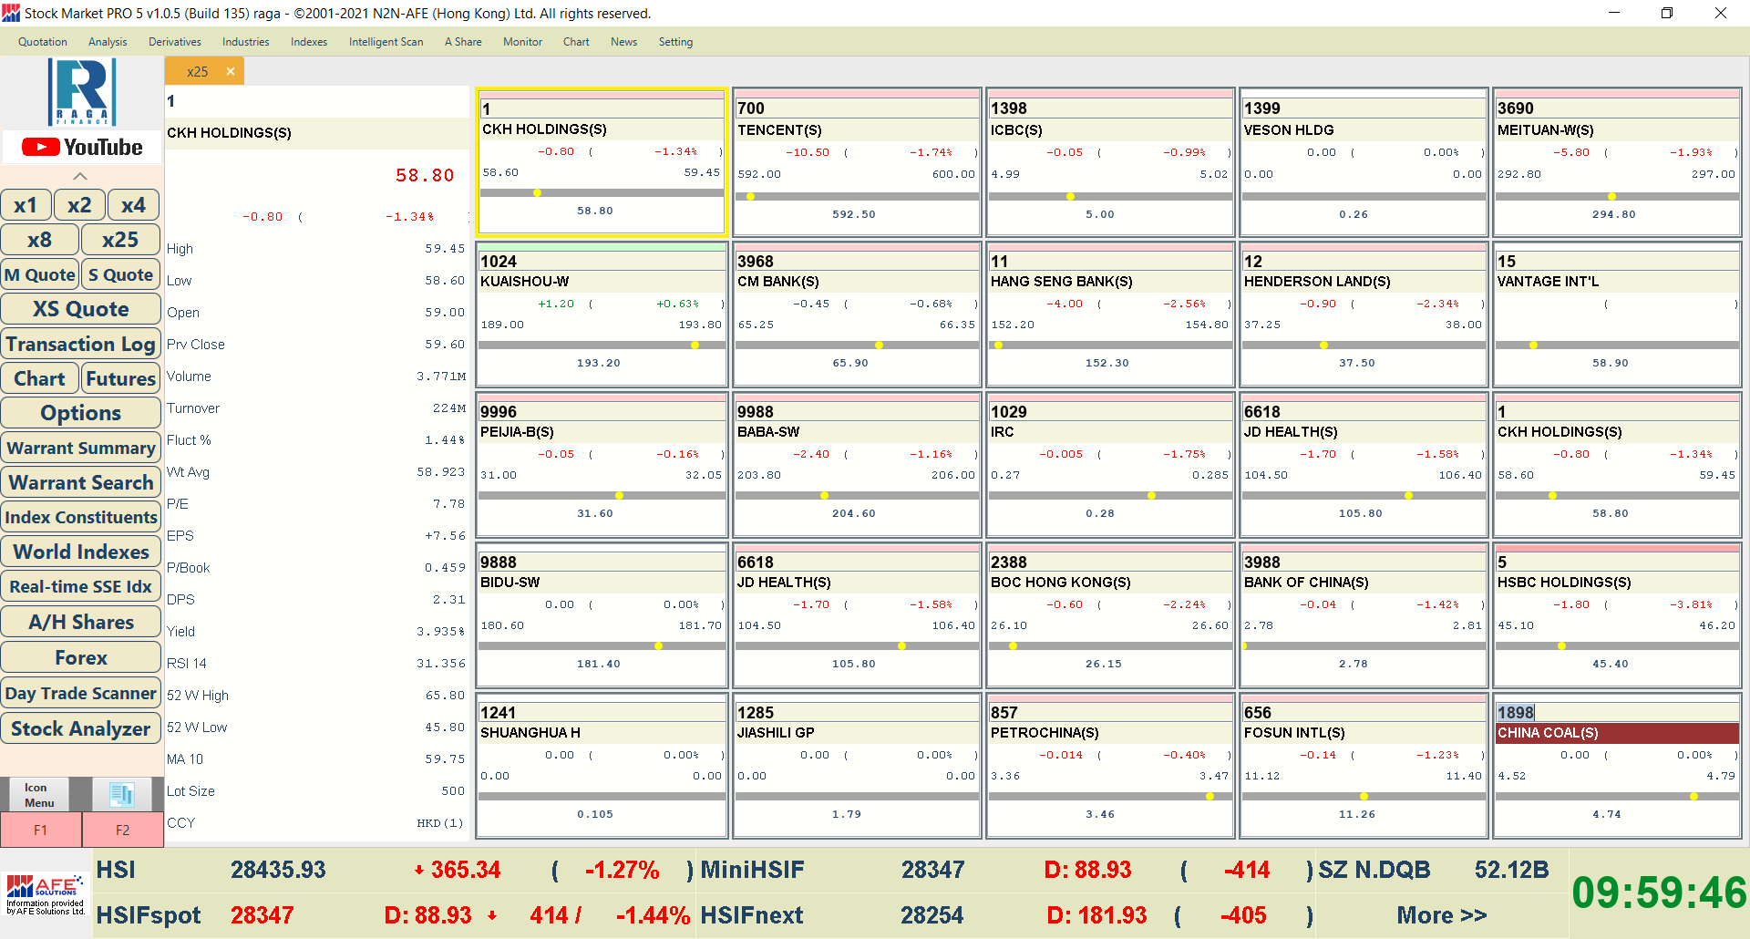Open the Intelligent Scan menu

click(x=386, y=42)
